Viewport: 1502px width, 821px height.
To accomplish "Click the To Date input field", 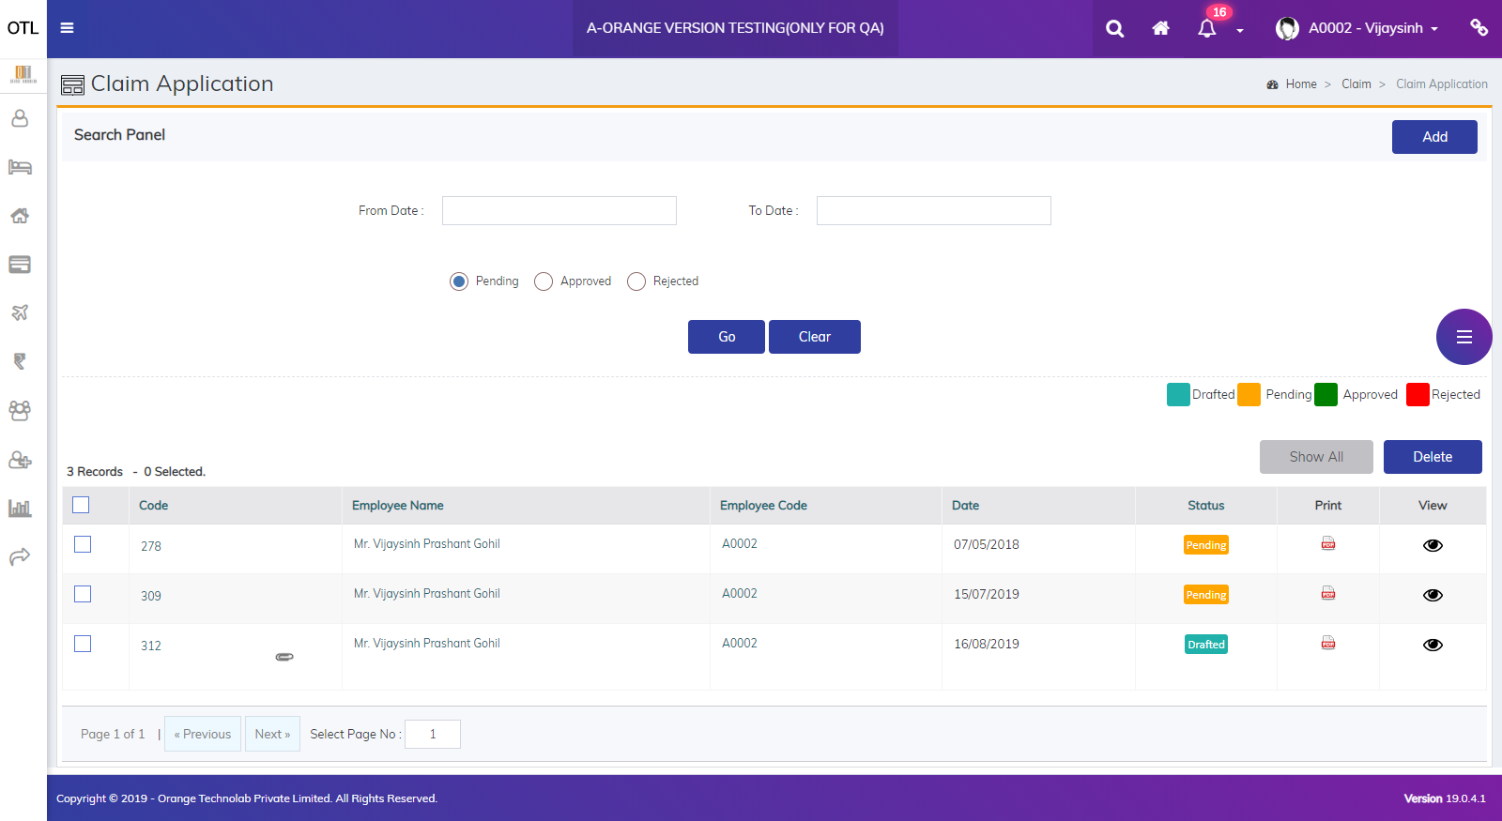I will click(934, 210).
